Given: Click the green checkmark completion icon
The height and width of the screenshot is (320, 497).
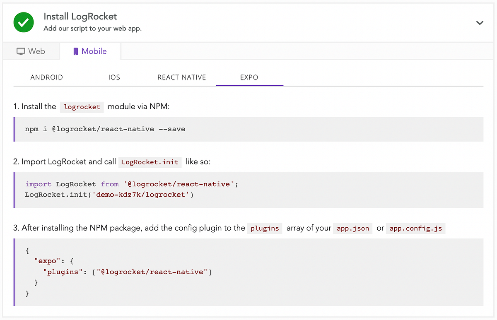Looking at the screenshot, I should (x=24, y=22).
